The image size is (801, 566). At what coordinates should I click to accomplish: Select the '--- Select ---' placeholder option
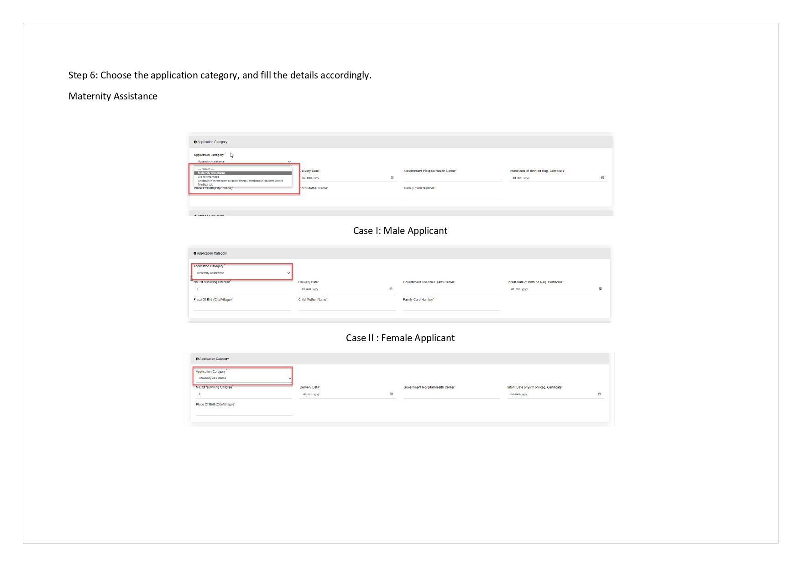pyautogui.click(x=243, y=169)
